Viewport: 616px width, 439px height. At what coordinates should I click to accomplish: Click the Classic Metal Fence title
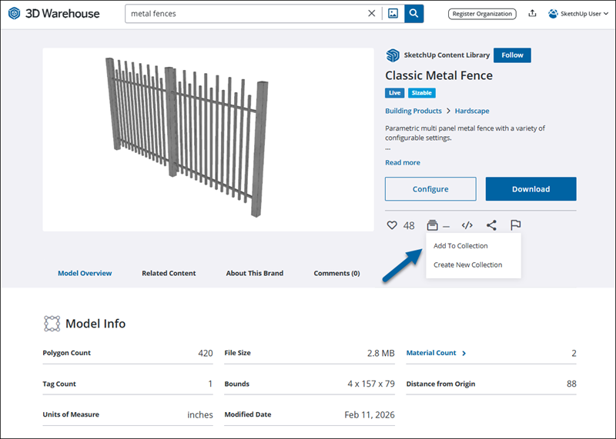[438, 75]
